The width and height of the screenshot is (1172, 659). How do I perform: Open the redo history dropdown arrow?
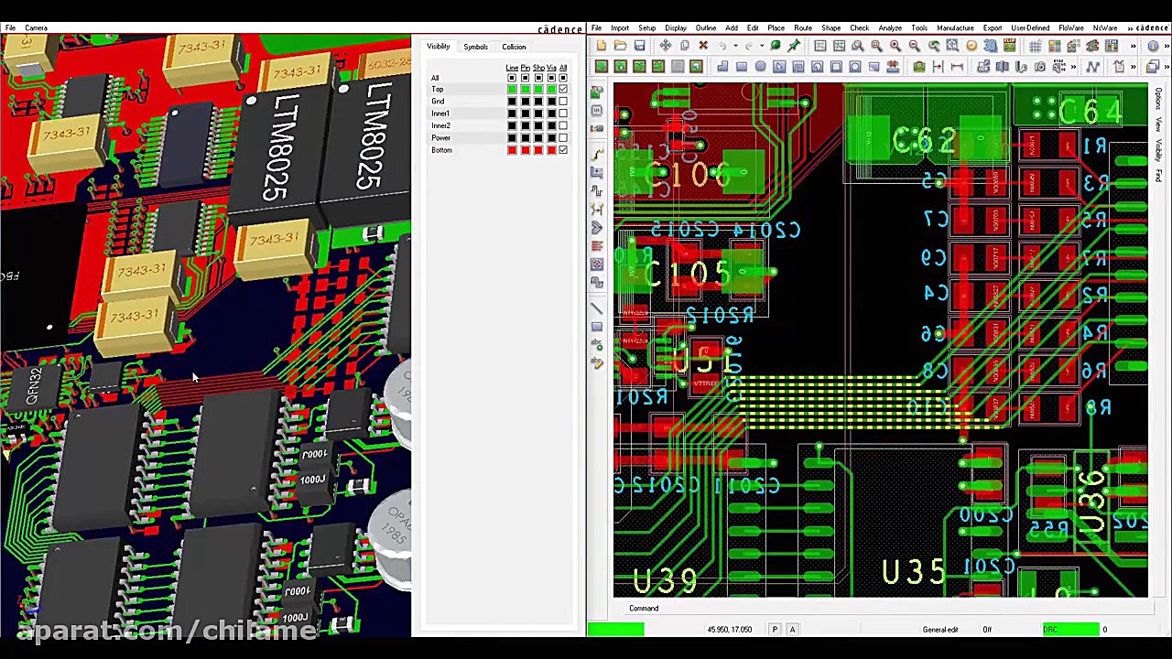pos(761,46)
